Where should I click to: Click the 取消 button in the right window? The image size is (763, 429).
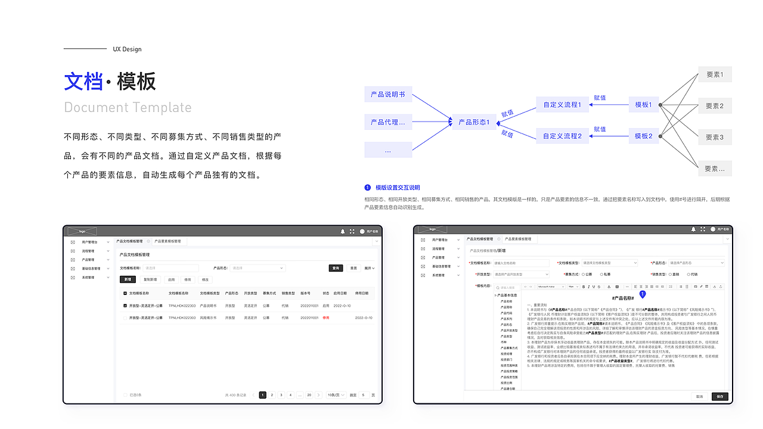[x=699, y=396]
